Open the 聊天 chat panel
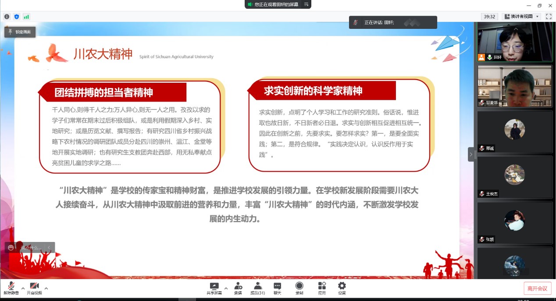Image resolution: width=556 pixels, height=301 pixels. click(x=277, y=288)
